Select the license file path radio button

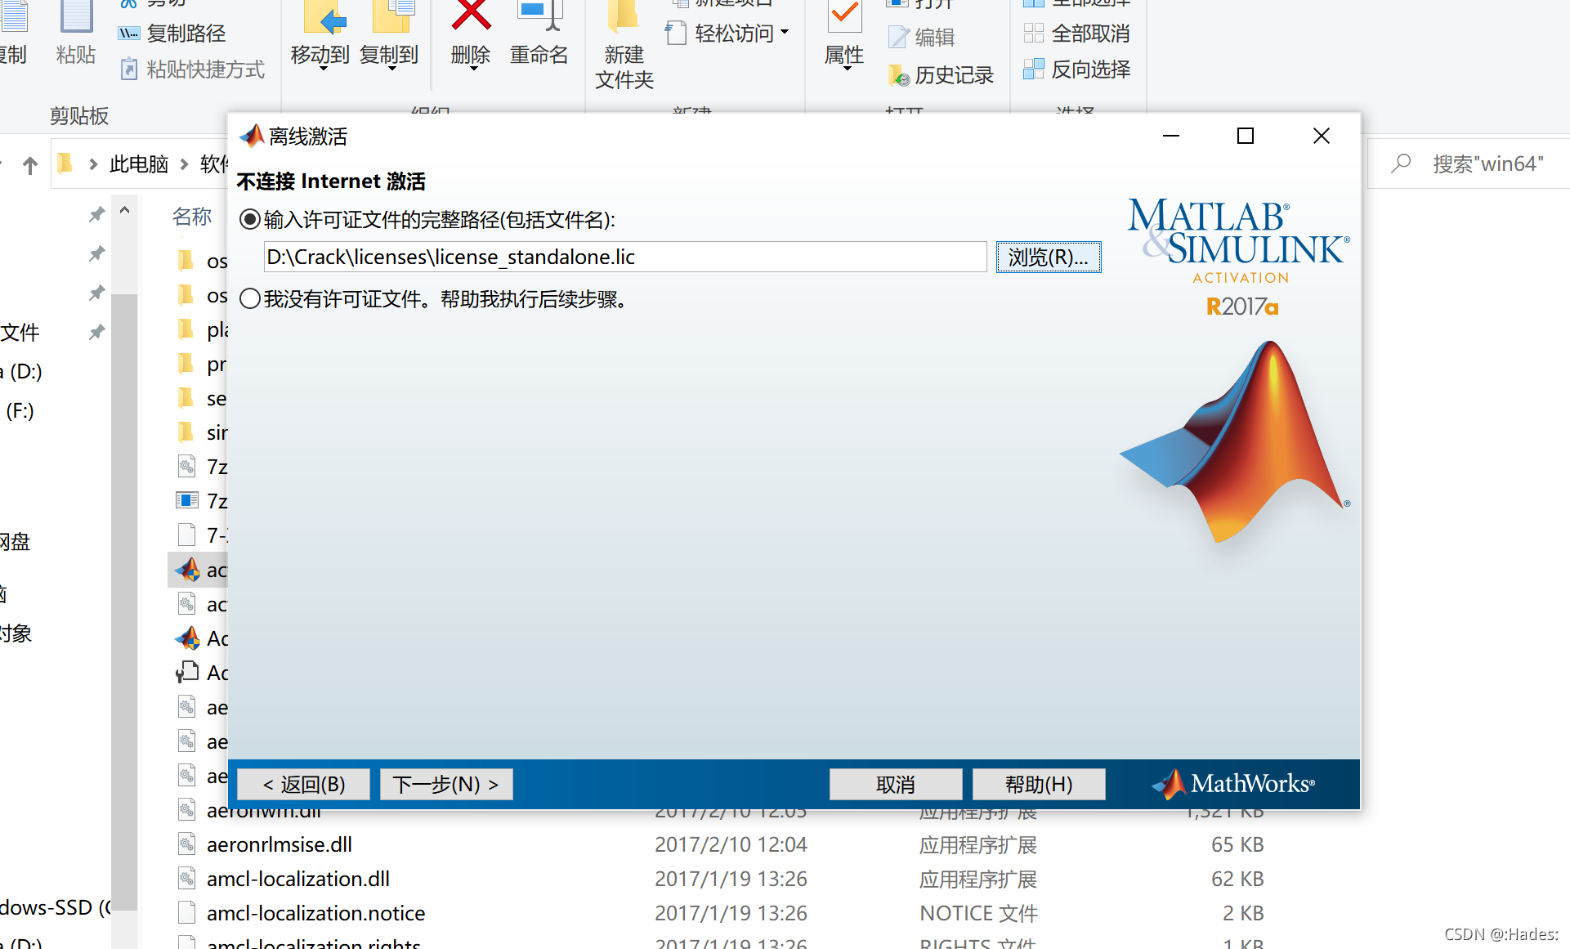click(250, 219)
